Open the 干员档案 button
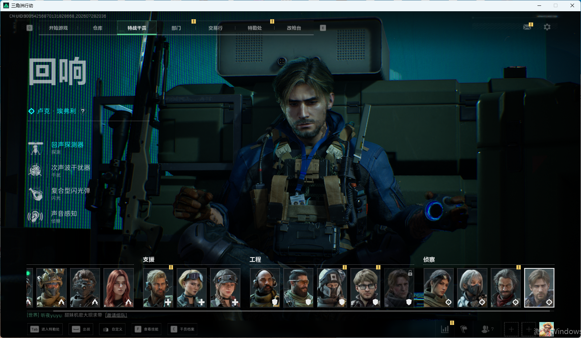The width and height of the screenshot is (581, 338). pyautogui.click(x=182, y=329)
